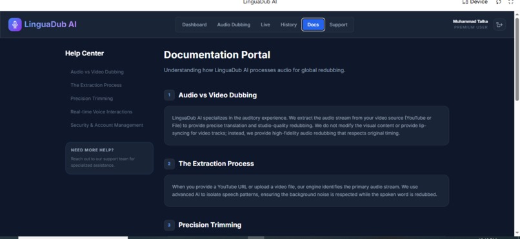Open the Dashboard tab

tap(194, 24)
